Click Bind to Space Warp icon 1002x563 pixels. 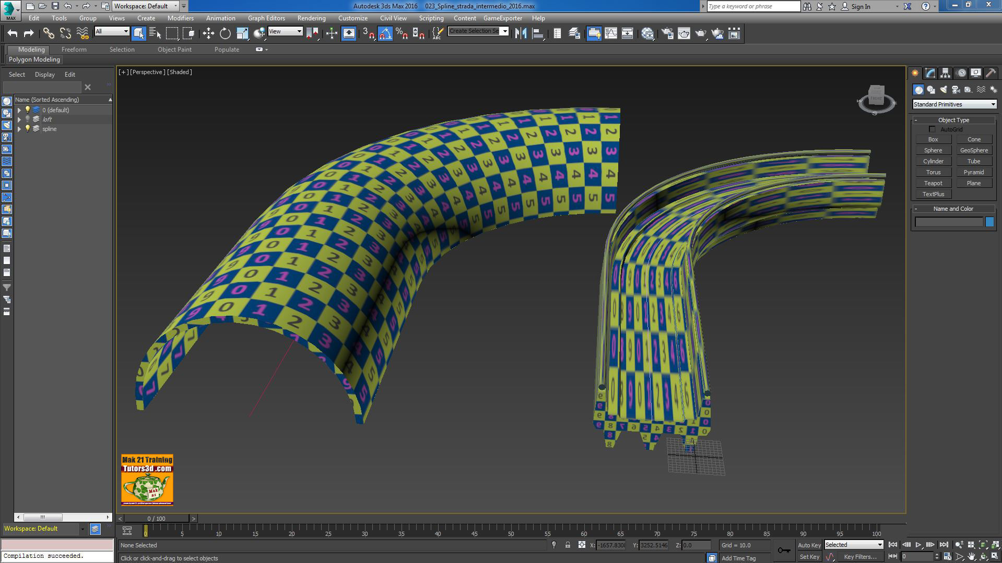[82, 33]
